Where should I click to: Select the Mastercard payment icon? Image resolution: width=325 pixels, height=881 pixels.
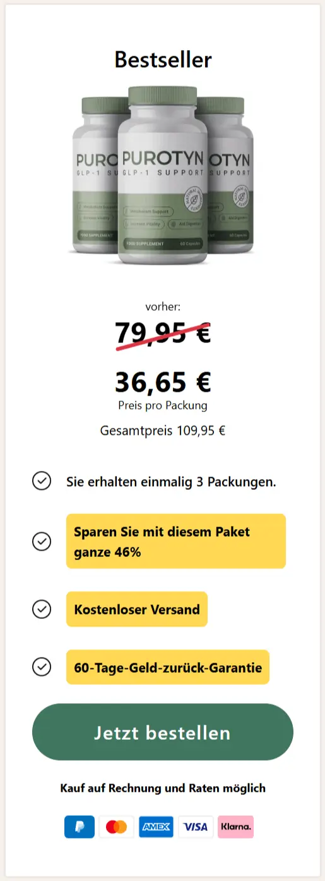pyautogui.click(x=116, y=827)
